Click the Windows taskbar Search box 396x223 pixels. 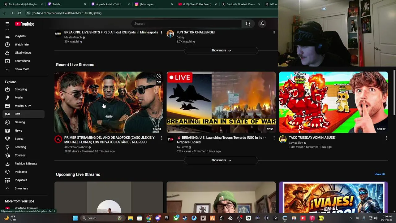[102, 218]
